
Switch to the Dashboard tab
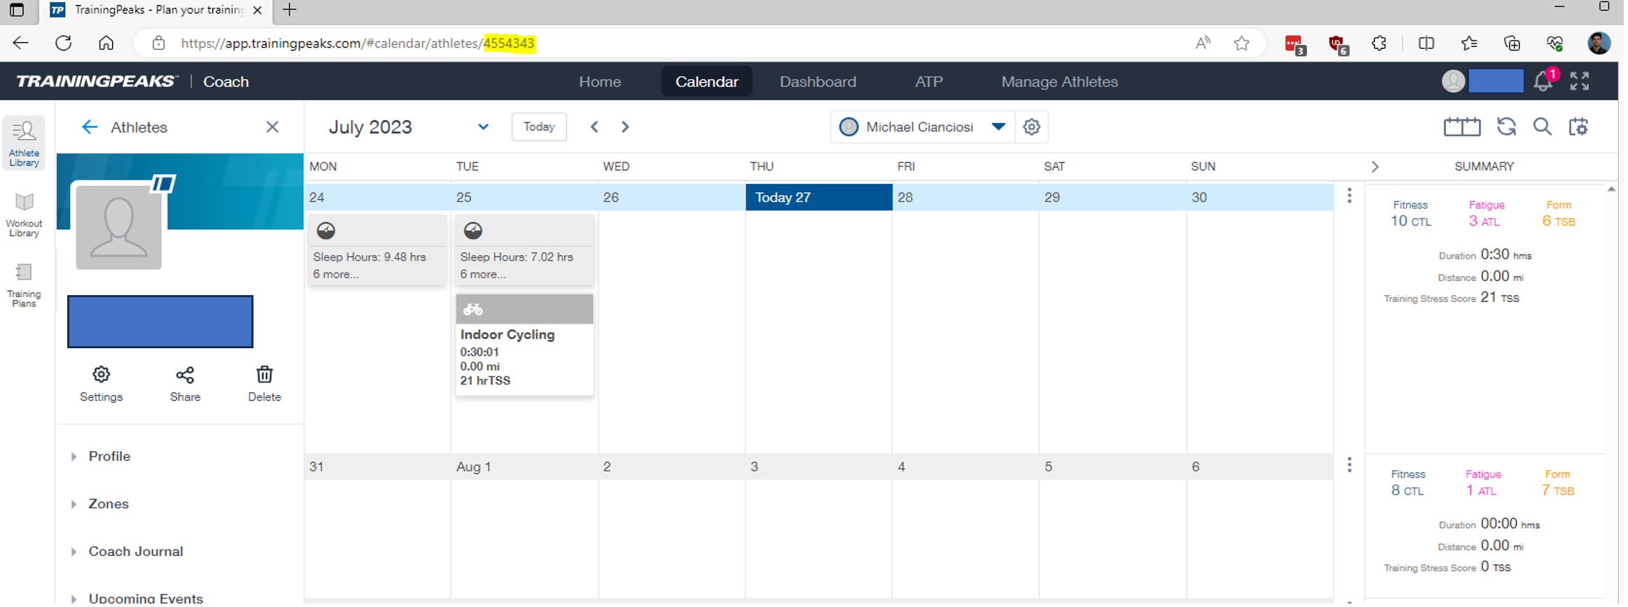click(x=818, y=82)
